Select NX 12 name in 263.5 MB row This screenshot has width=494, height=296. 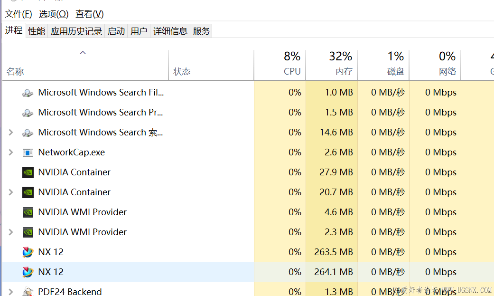[x=51, y=252]
